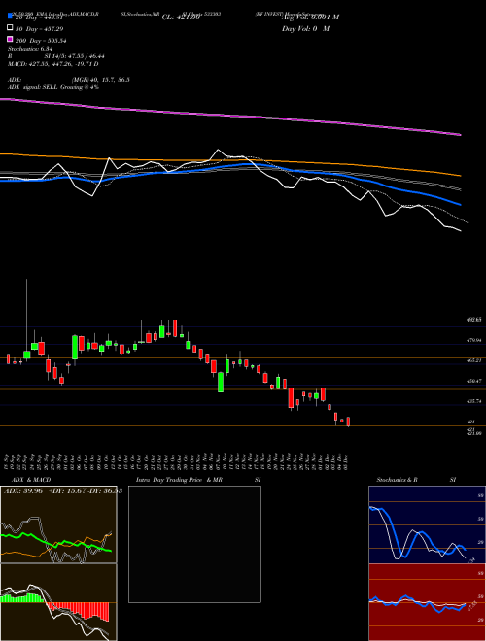The height and width of the screenshot is (641, 486).
Task: Click the ADX signal: SELL Growing text
Action: [53, 87]
